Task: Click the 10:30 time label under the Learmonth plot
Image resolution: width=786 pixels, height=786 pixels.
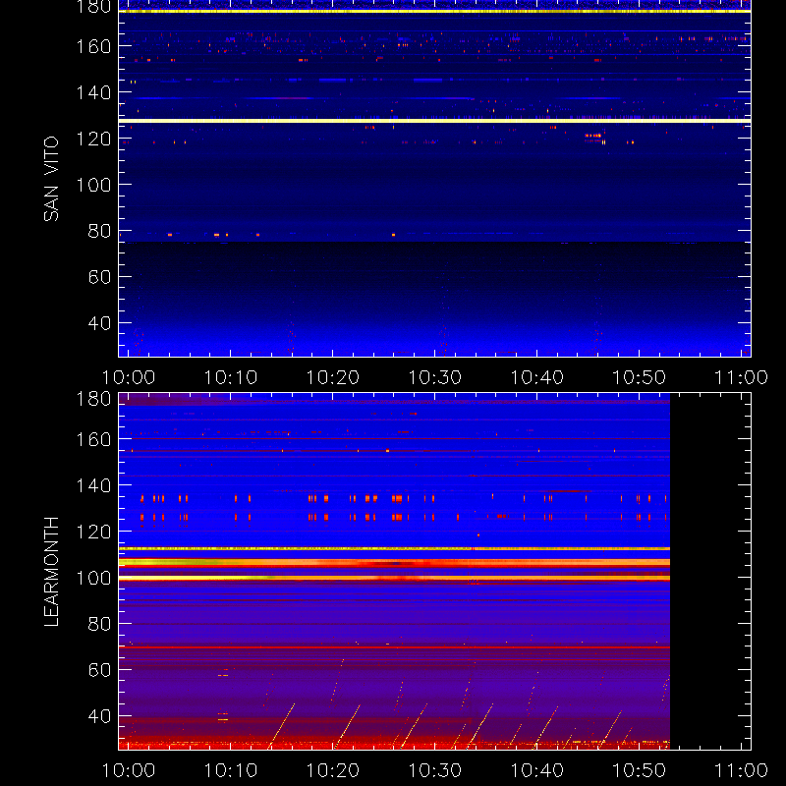Action: tap(435, 770)
